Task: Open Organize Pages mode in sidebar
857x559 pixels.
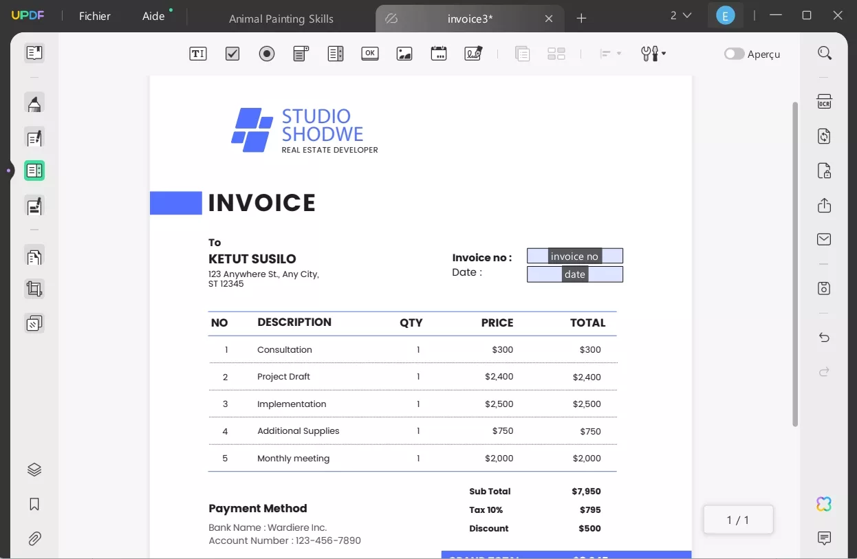Action: click(34, 256)
